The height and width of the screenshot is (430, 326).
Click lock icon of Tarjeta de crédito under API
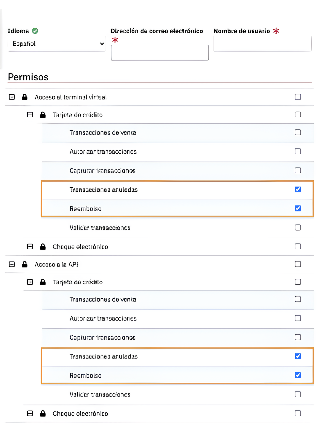tap(43, 282)
